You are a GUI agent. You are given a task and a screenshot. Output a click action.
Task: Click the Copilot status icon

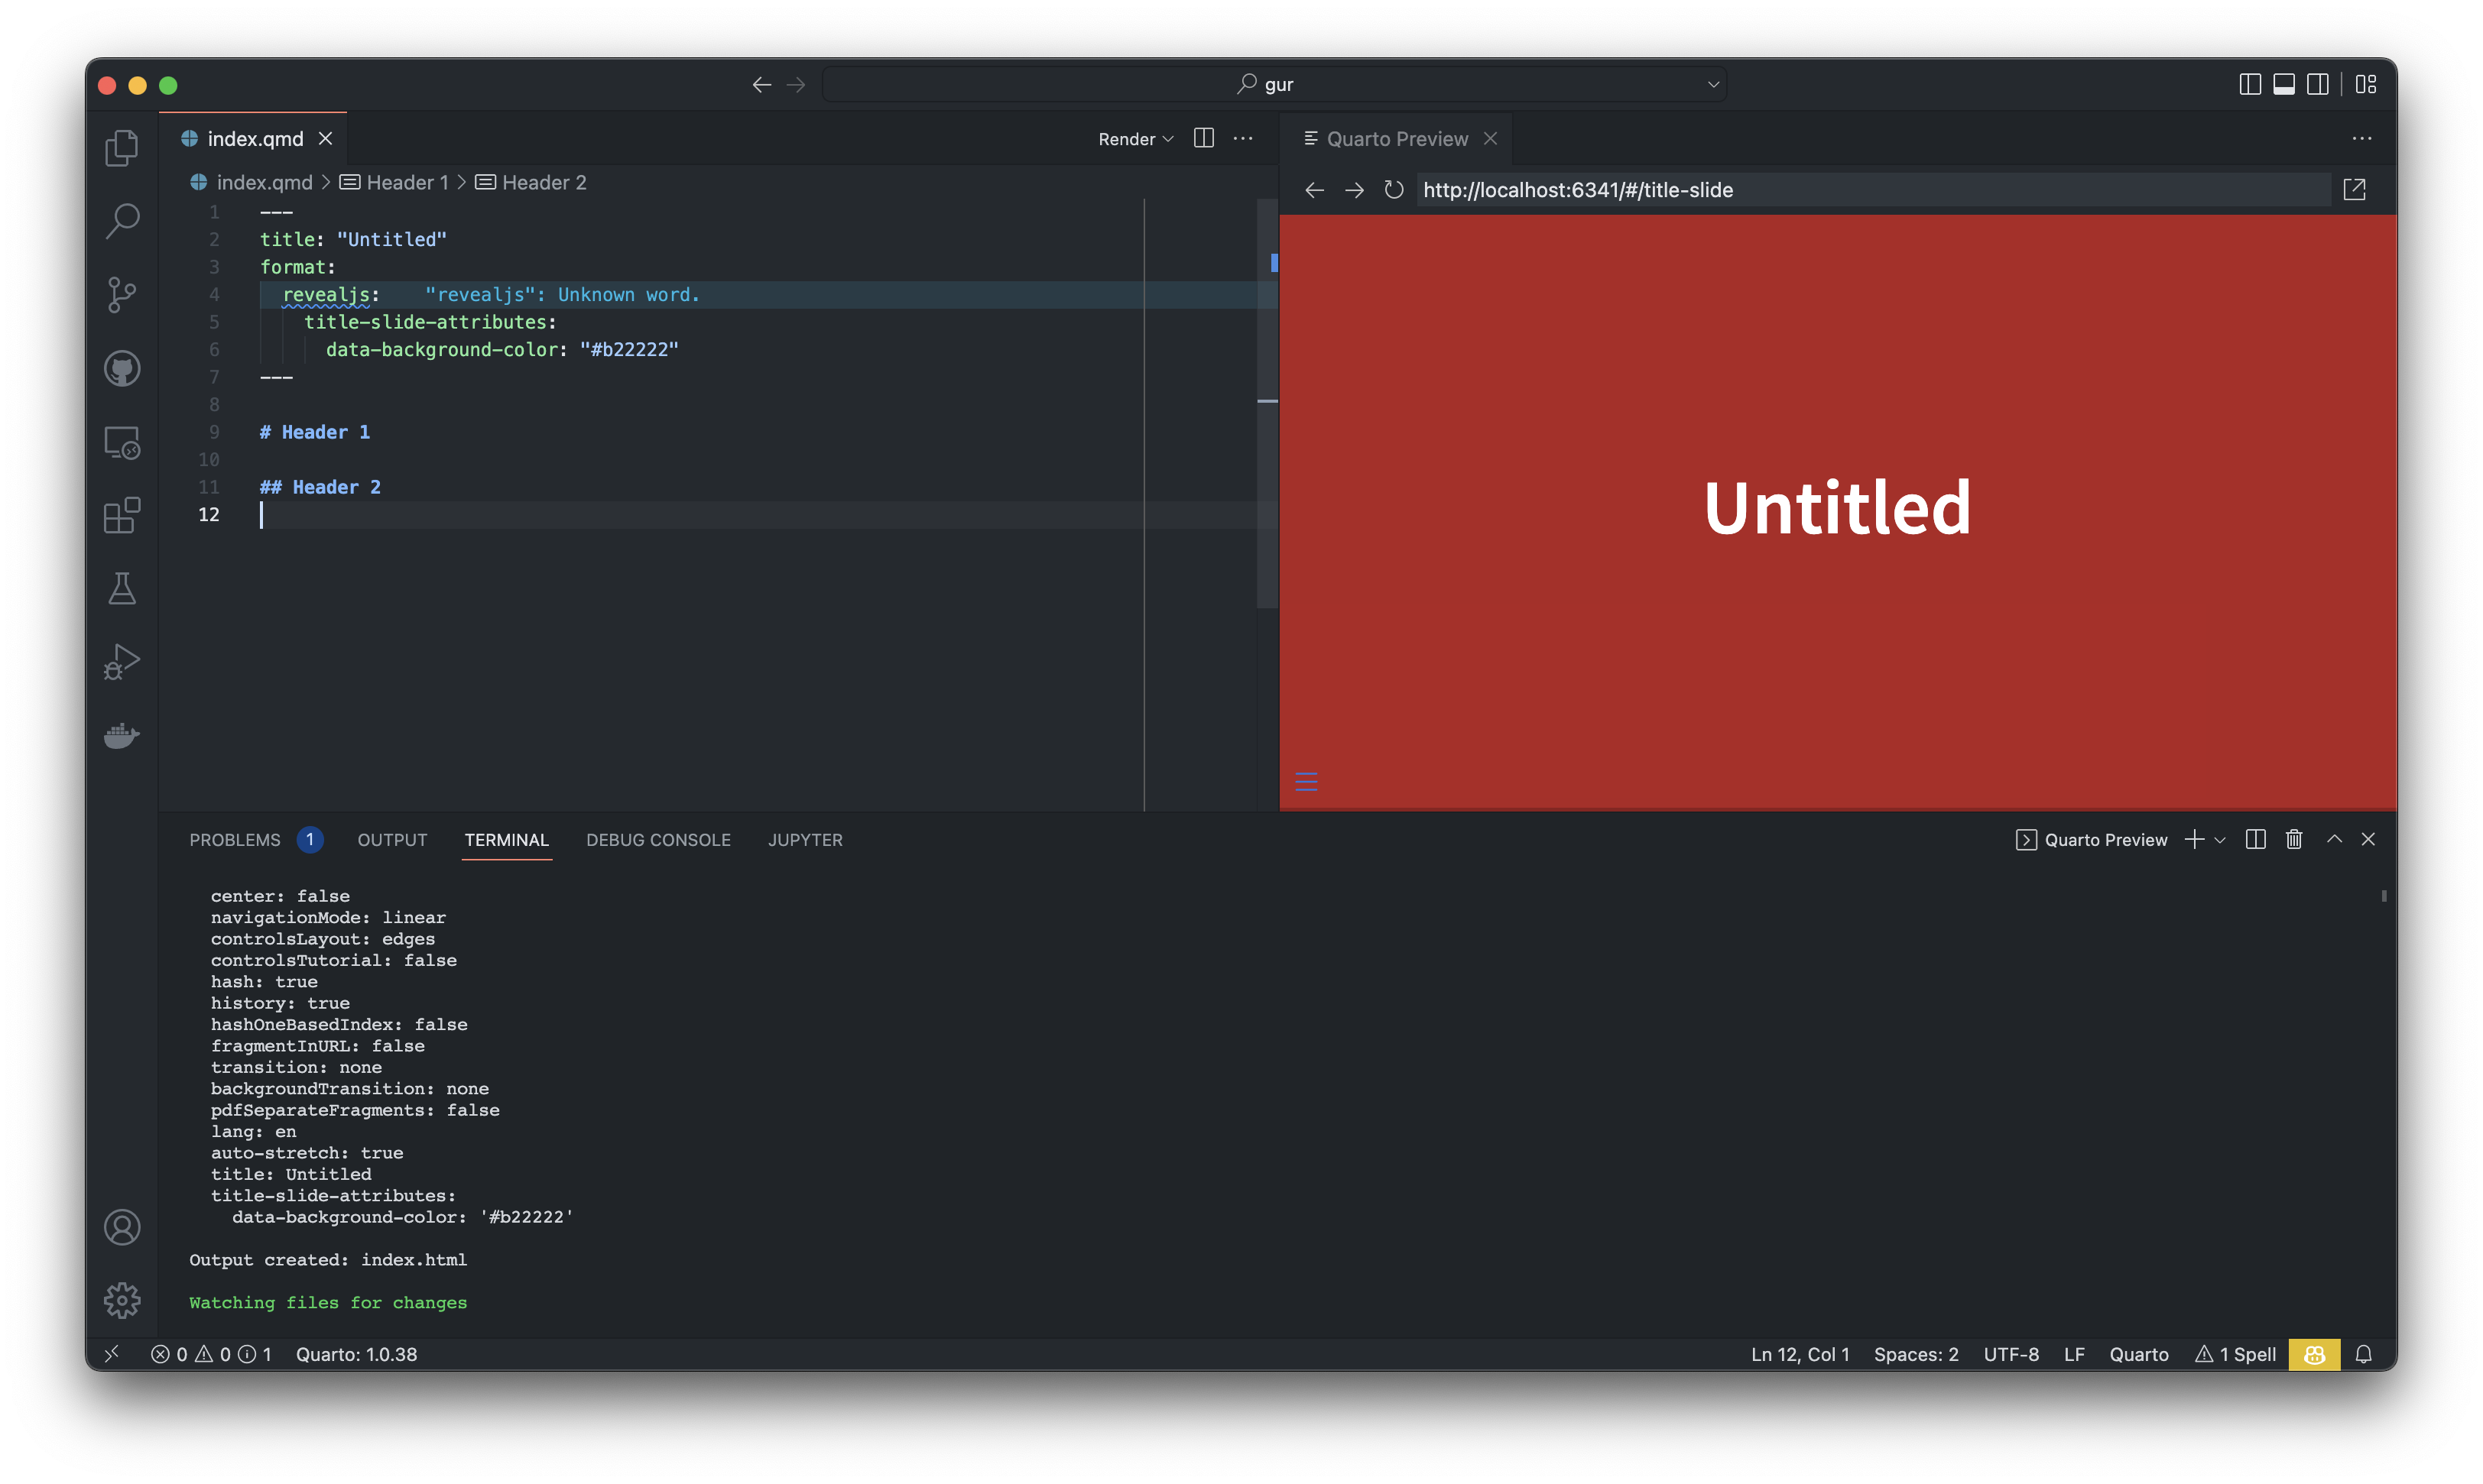pos(2314,1354)
